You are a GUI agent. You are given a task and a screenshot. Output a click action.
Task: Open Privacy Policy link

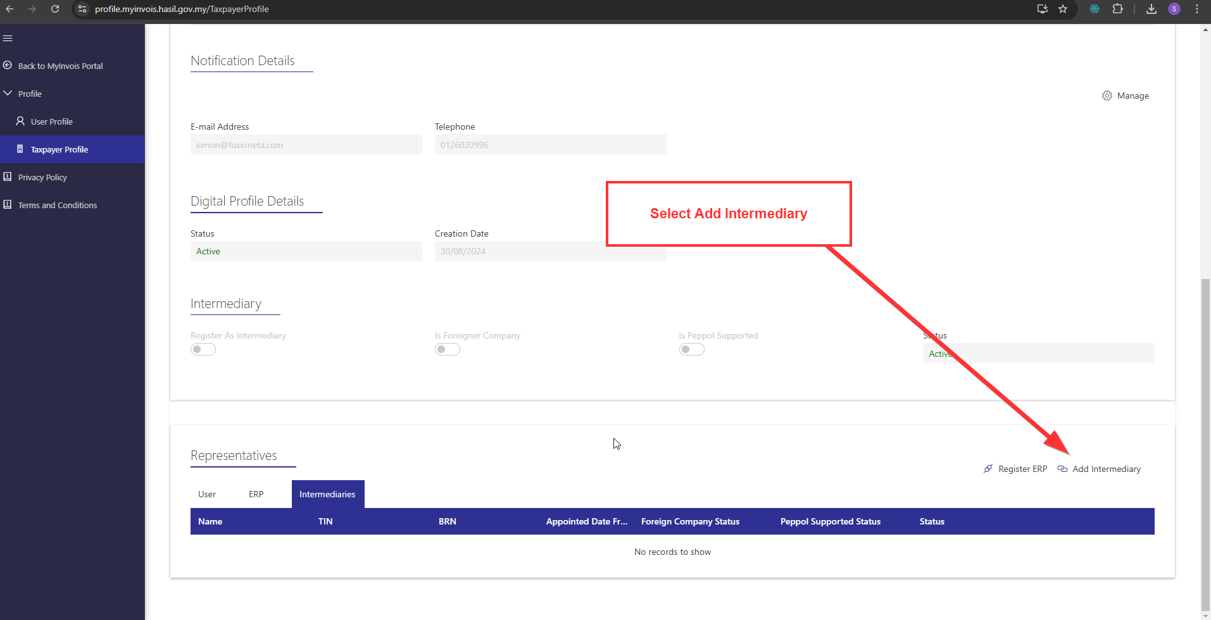[x=42, y=177]
